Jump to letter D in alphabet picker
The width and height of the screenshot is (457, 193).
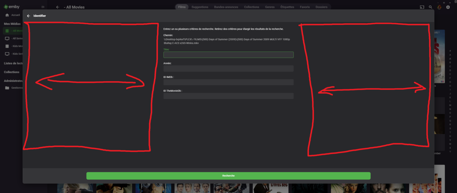(x=451, y=71)
